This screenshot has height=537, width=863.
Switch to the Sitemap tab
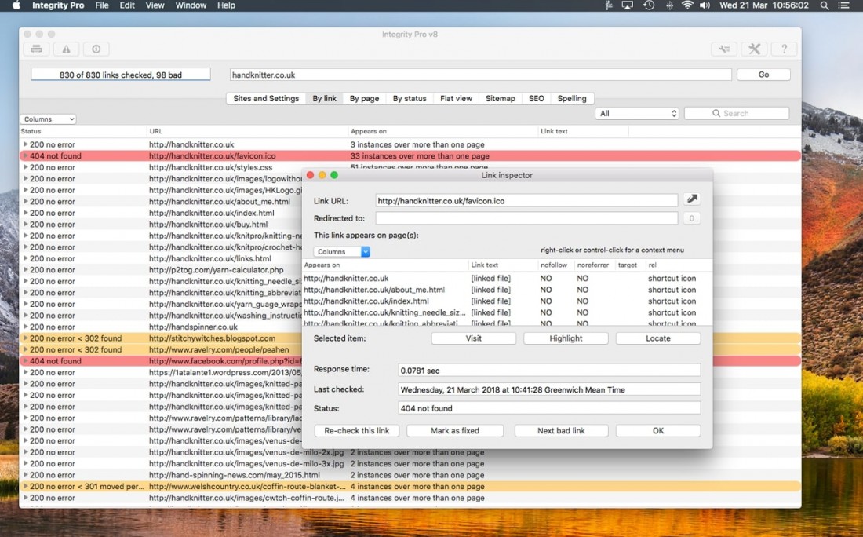(500, 98)
